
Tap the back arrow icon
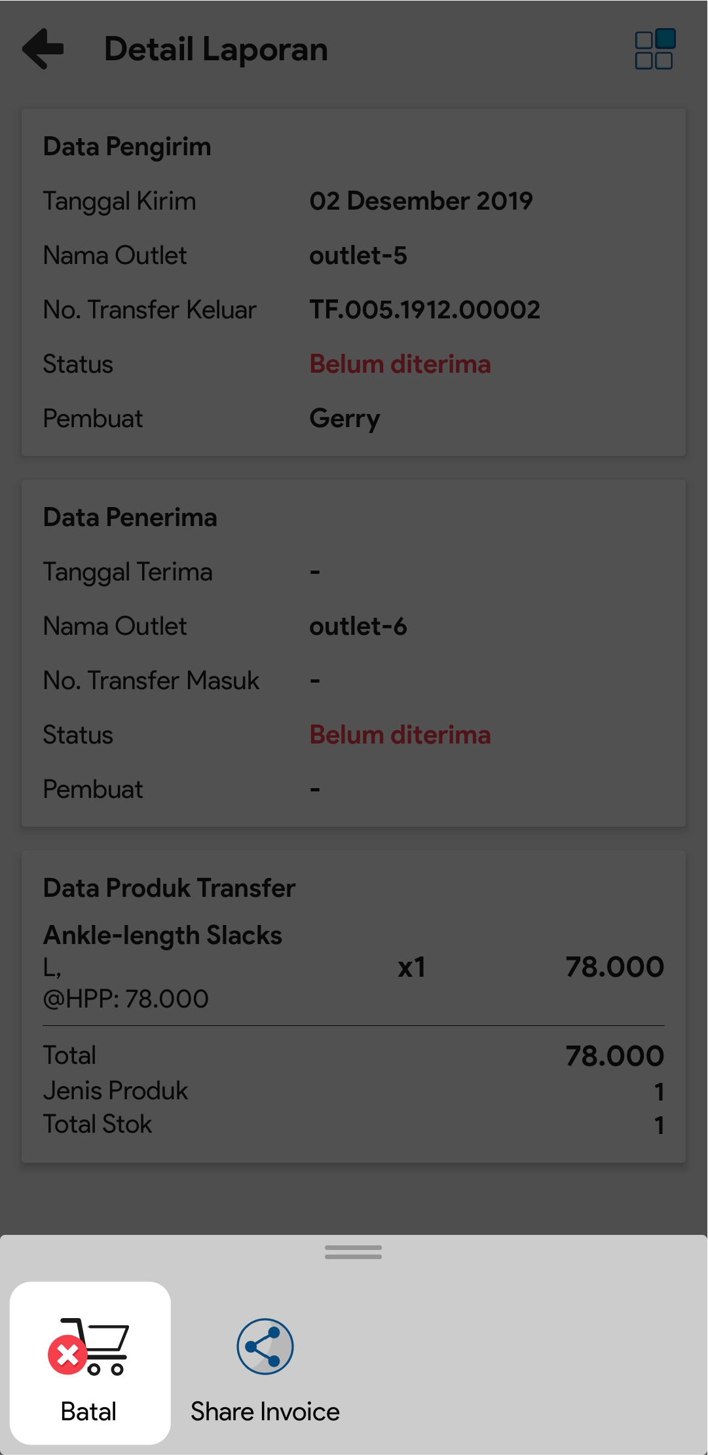click(x=43, y=48)
